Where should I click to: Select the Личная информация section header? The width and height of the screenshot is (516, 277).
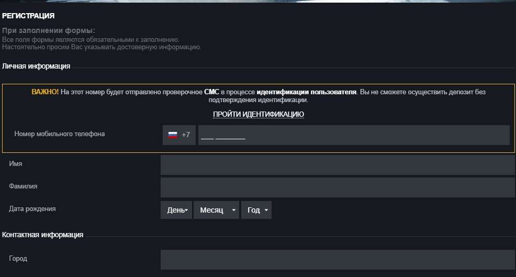click(x=36, y=67)
